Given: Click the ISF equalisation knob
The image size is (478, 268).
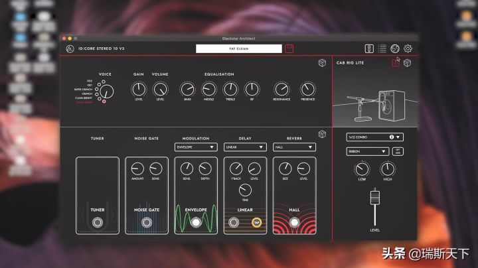Looking at the screenshot, I should tap(252, 90).
